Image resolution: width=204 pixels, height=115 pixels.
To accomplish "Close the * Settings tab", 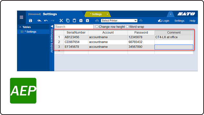I will pos(107,14).
